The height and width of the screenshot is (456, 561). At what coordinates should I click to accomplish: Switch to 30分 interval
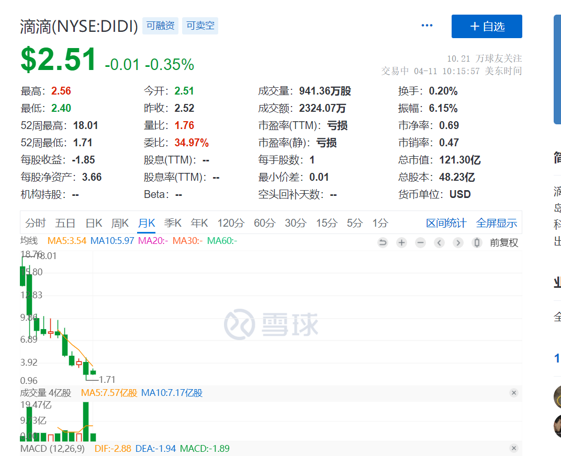296,223
